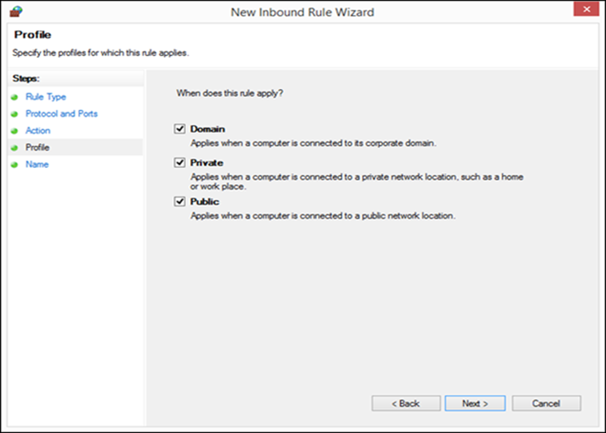Close the New Inbound Rule Wizard window
Screen dimensions: 606x433
point(586,9)
